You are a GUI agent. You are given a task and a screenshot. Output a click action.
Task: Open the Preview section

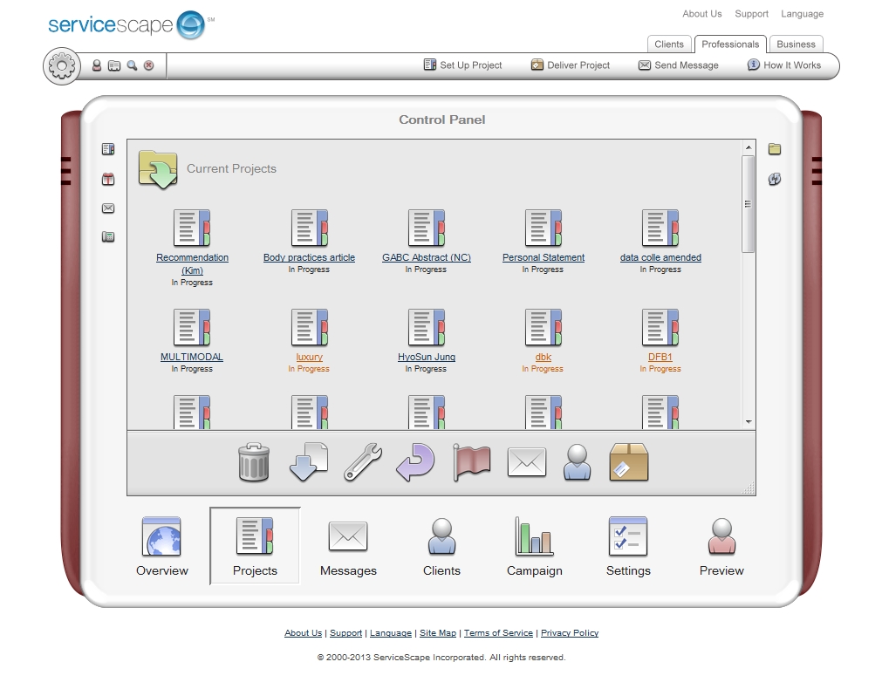[721, 547]
